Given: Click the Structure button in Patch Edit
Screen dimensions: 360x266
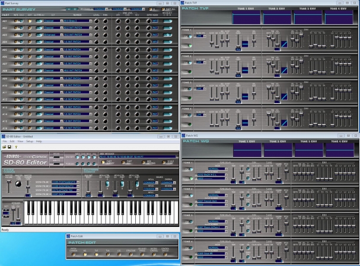Looking at the screenshot, I should click(130, 254).
